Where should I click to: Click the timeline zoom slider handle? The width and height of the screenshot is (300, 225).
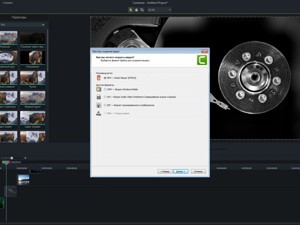(12, 158)
